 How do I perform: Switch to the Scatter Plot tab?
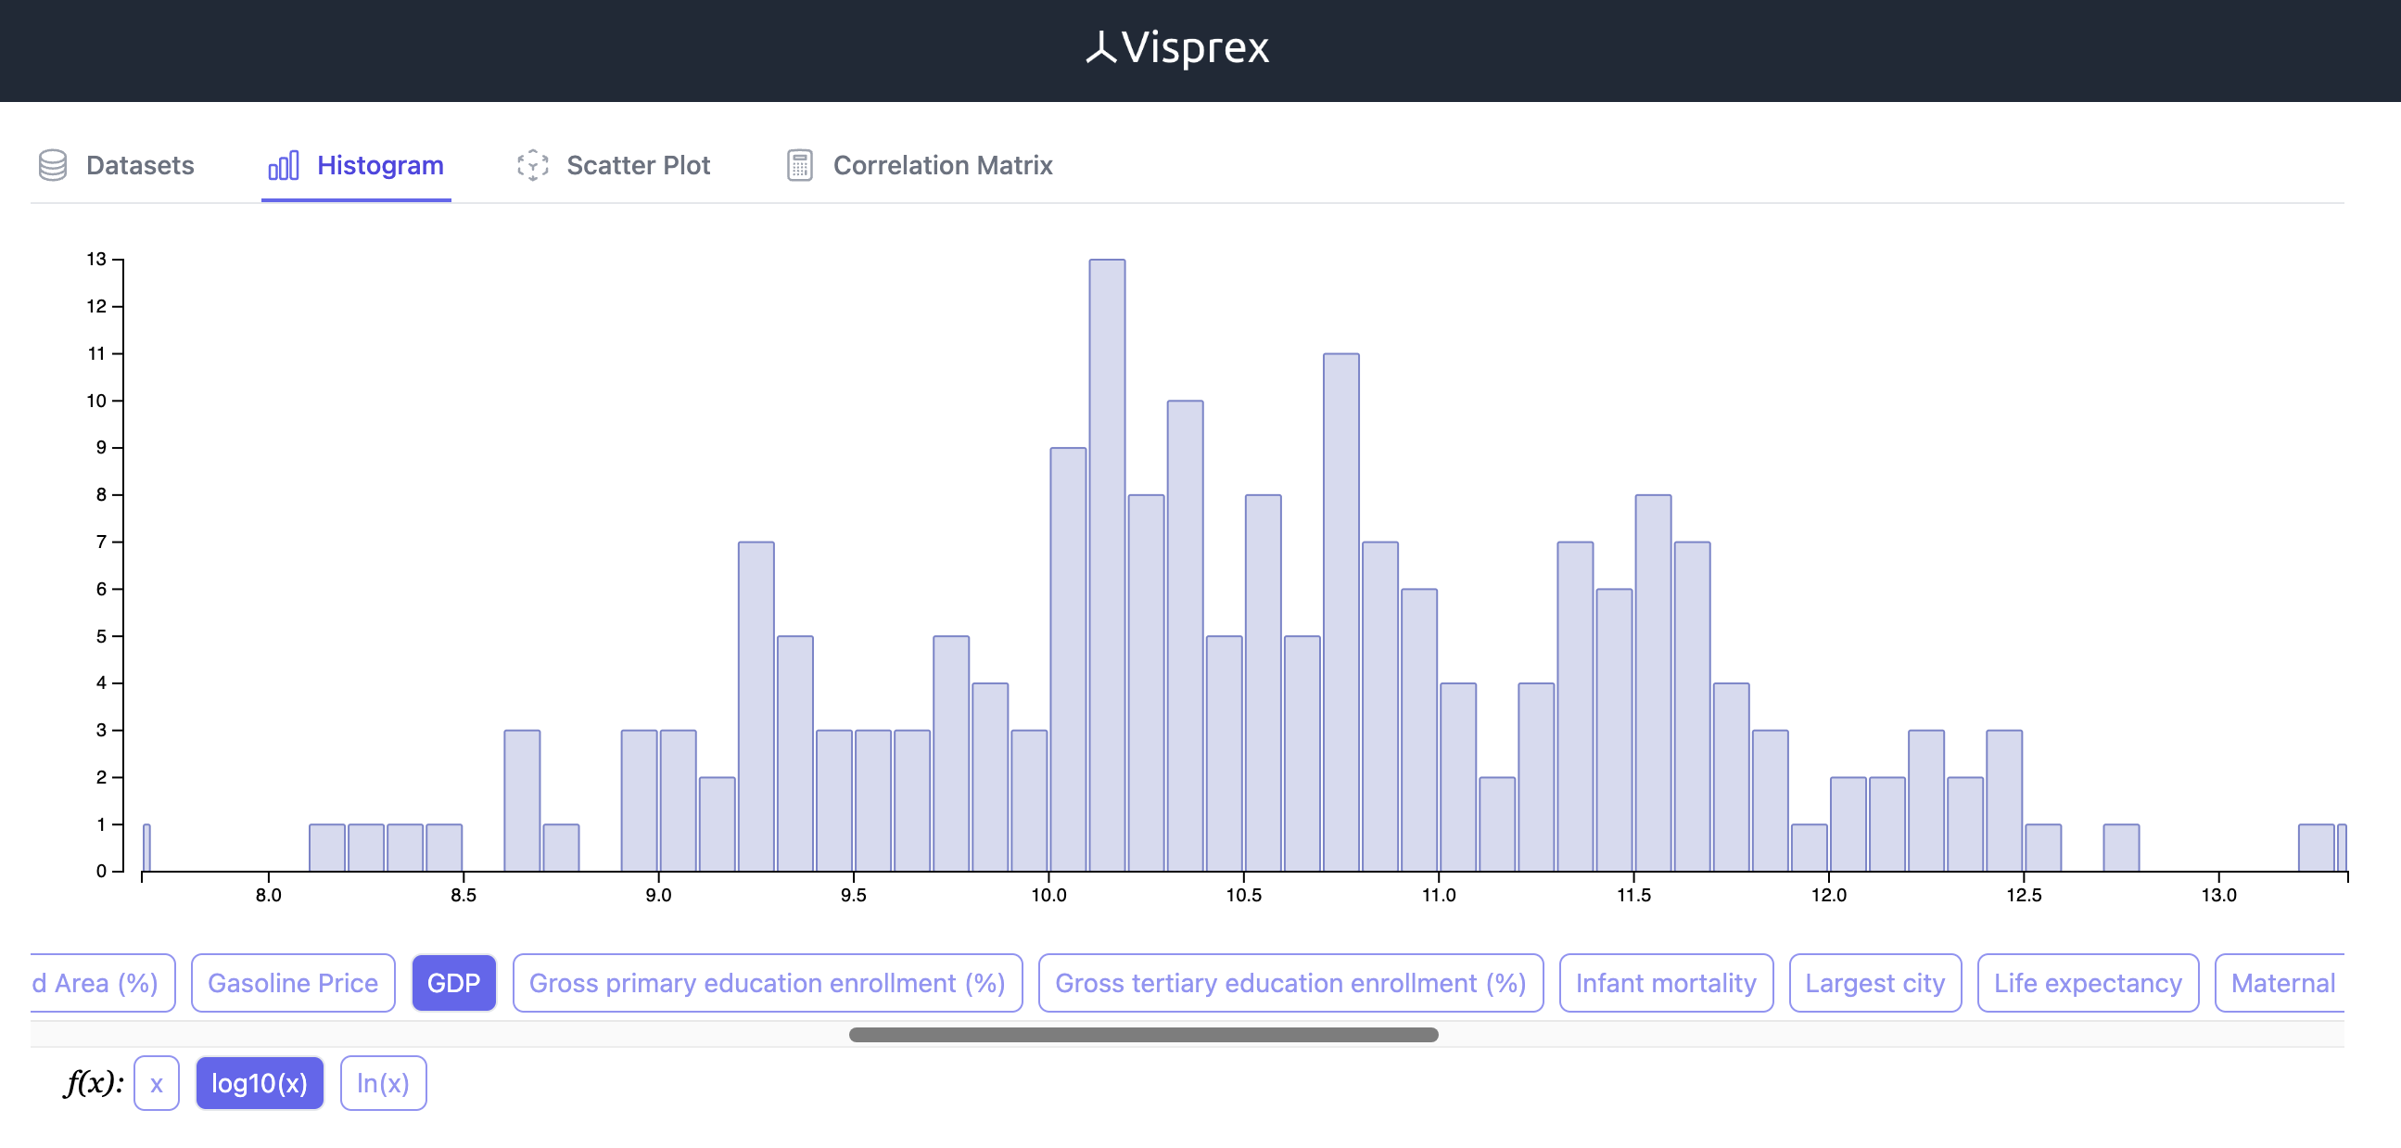point(614,165)
